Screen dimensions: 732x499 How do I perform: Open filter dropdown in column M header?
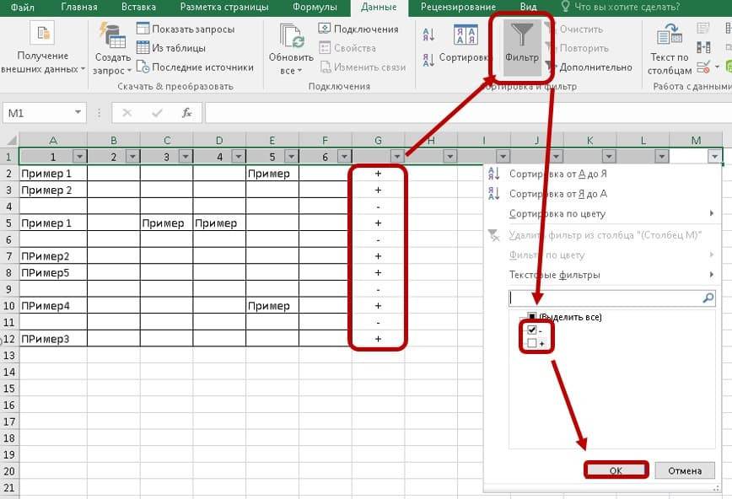click(x=714, y=157)
